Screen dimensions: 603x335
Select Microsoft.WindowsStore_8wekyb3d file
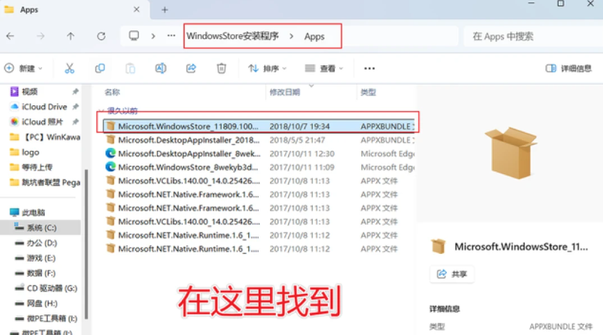[259, 167]
